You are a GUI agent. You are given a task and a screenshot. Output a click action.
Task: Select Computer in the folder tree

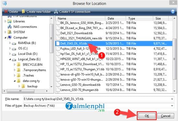pyautogui.click(x=20, y=38)
